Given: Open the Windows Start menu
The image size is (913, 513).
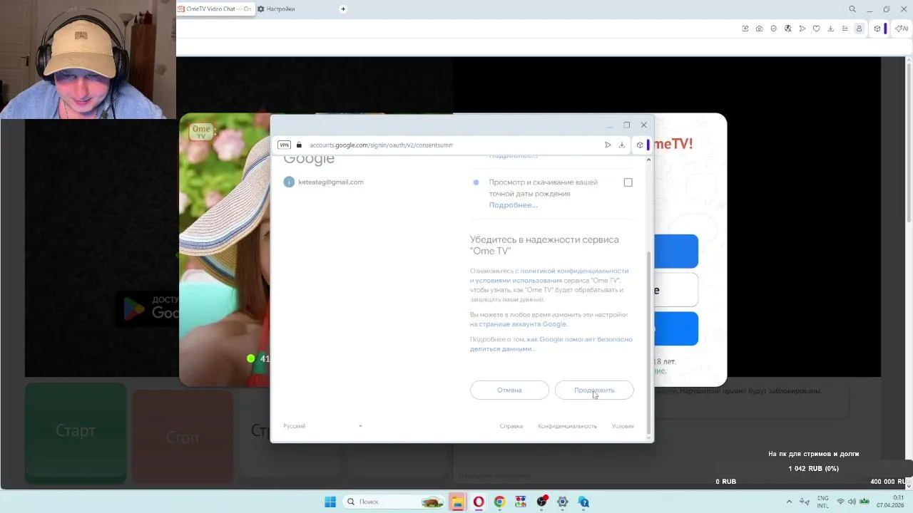Looking at the screenshot, I should 330,502.
